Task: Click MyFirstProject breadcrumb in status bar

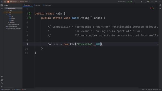Action: (6, 90)
